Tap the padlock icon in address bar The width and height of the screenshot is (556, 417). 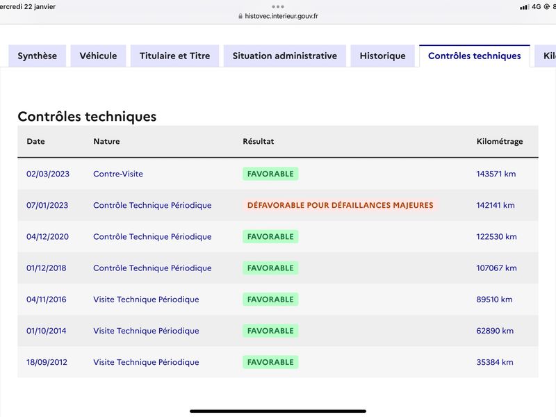tap(240, 16)
